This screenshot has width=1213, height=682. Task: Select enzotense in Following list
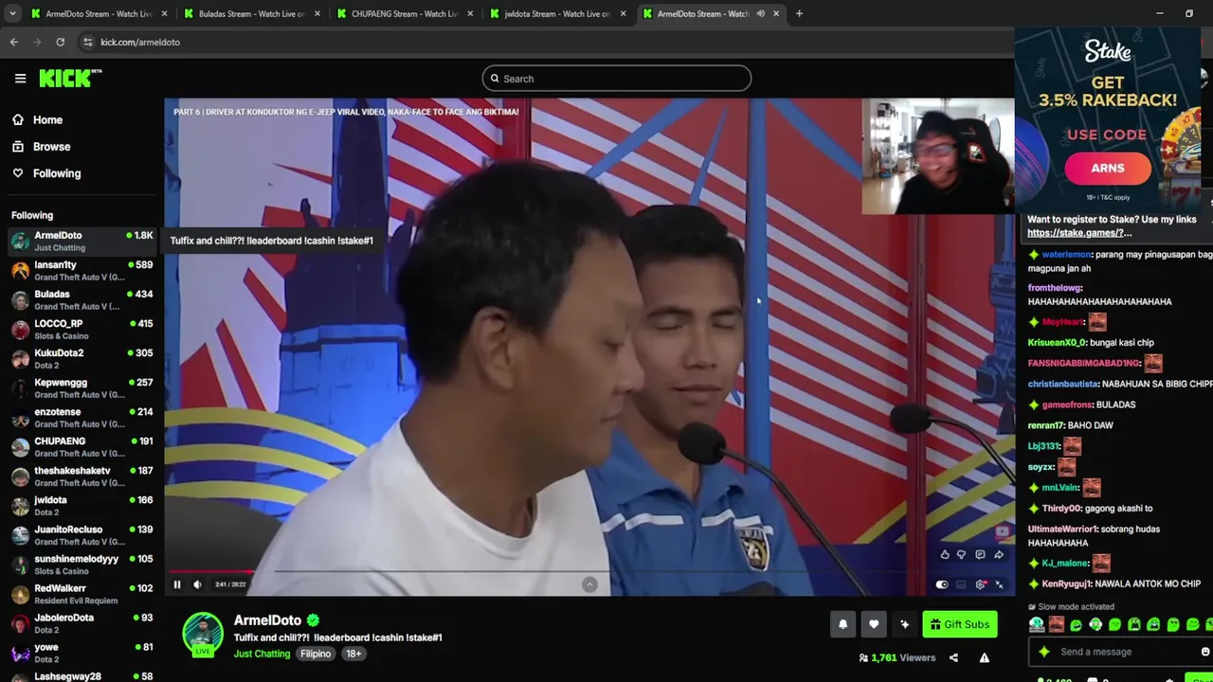81,418
